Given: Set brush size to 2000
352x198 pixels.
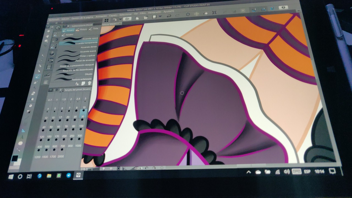Looking at the screenshot, I should pos(61,153).
